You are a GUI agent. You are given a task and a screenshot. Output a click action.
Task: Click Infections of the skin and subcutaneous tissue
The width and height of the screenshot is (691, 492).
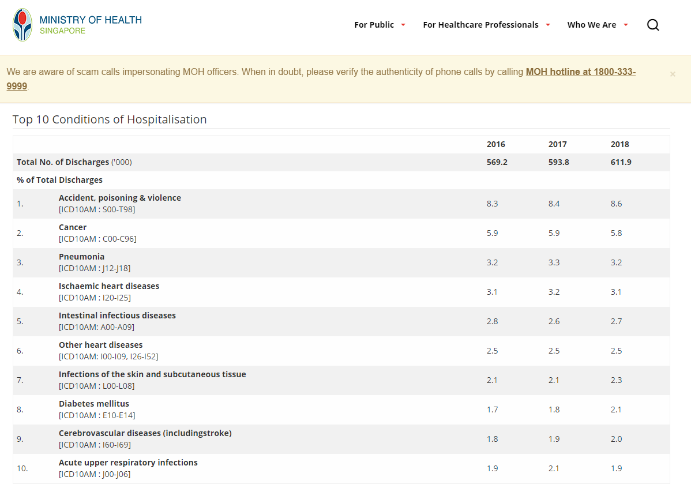[x=152, y=374]
